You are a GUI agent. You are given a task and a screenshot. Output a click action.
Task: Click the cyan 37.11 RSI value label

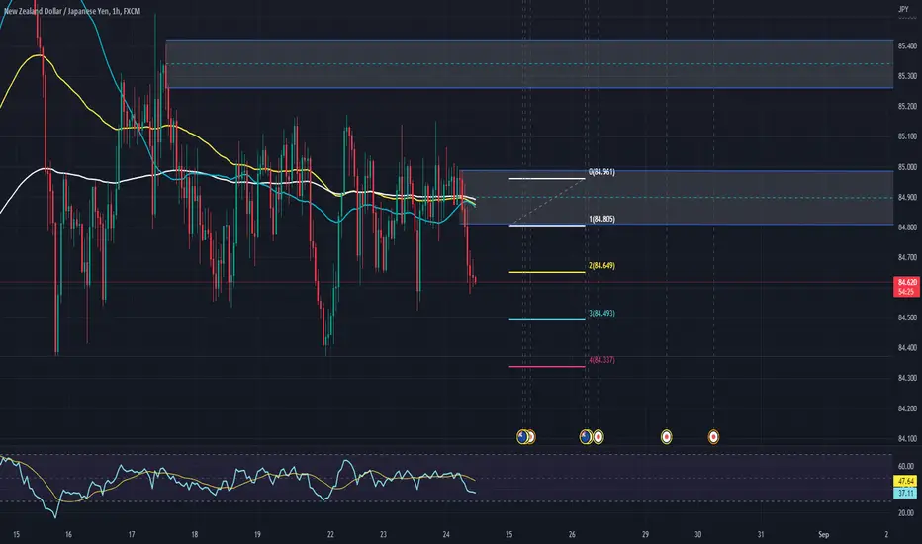[905, 493]
